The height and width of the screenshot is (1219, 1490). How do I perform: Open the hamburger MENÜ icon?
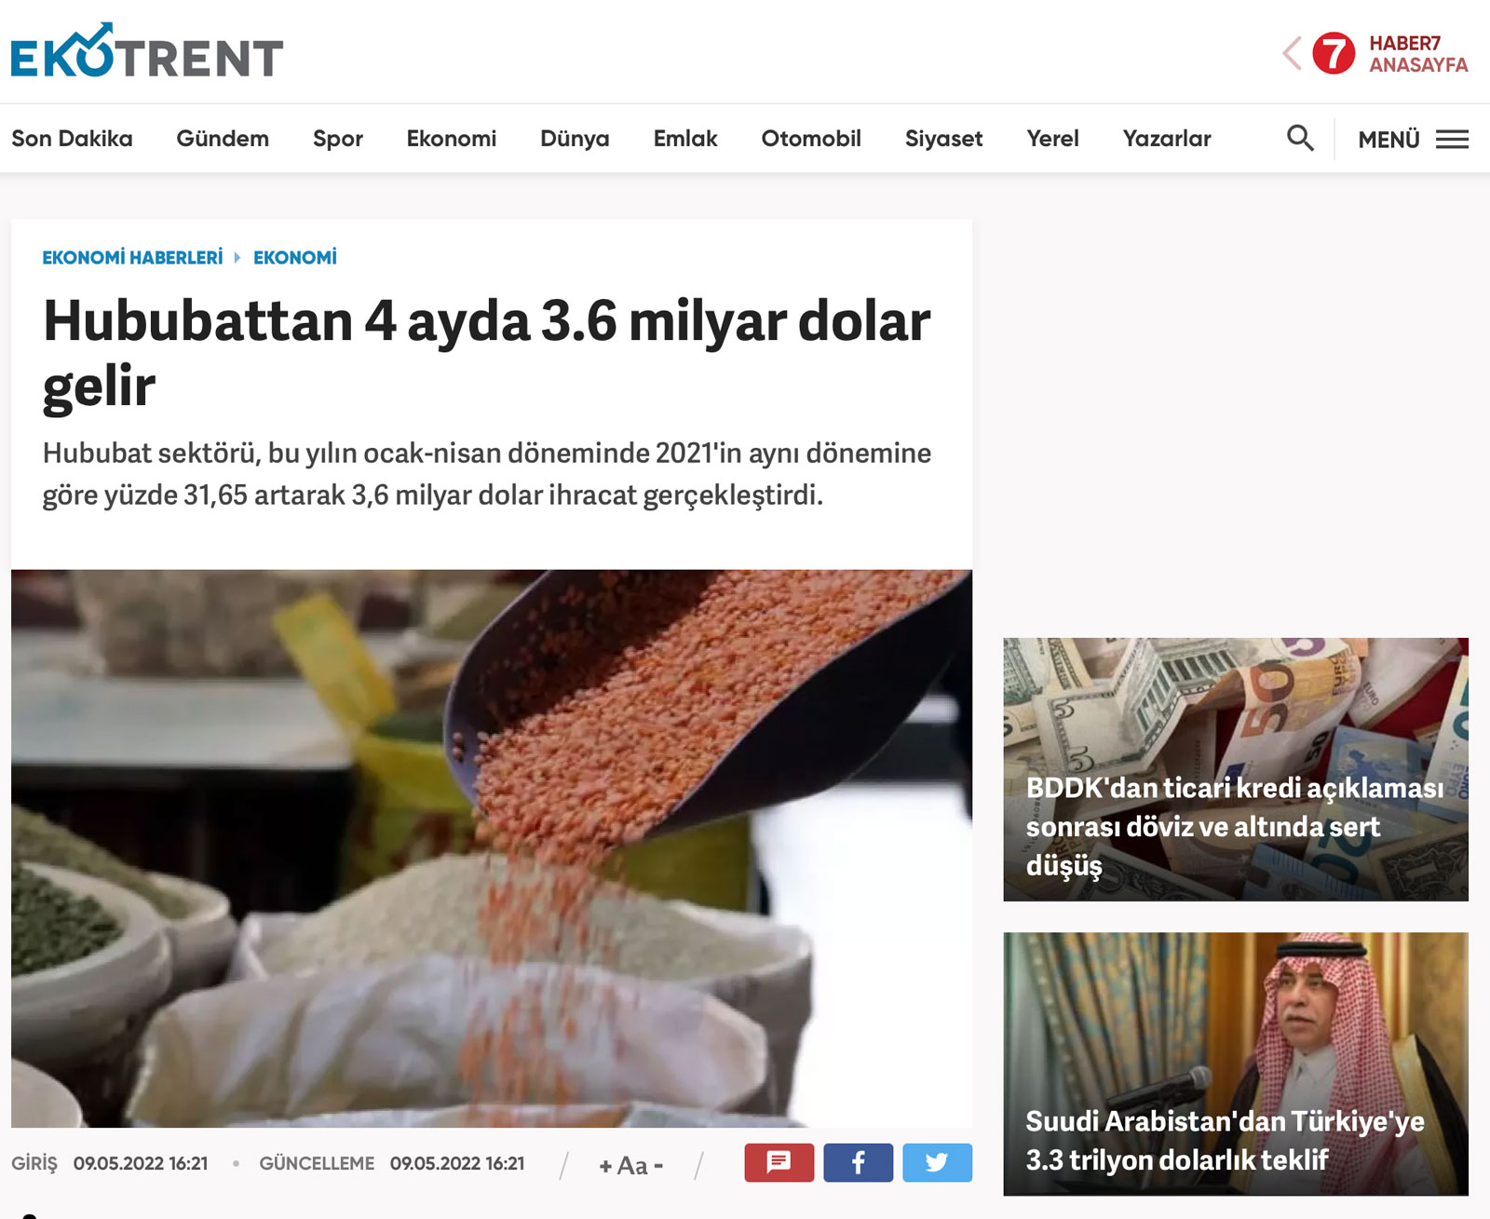tap(1452, 140)
